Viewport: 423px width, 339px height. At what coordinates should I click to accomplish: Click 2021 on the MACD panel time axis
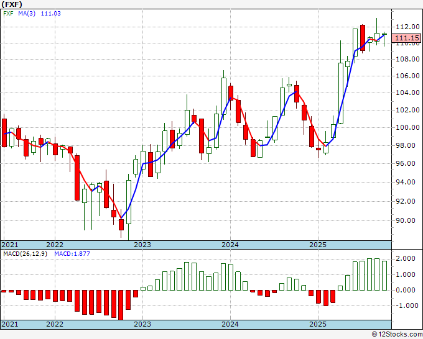[10, 324]
